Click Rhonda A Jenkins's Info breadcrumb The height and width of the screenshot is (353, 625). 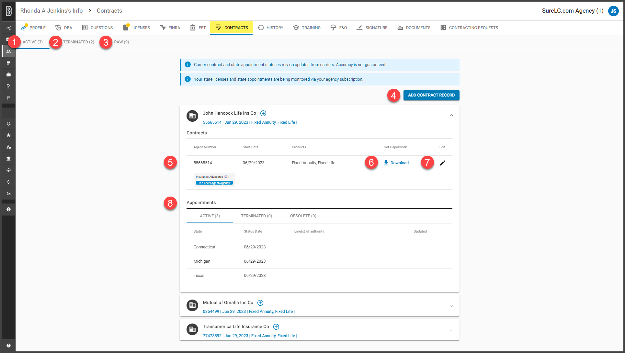click(x=51, y=11)
